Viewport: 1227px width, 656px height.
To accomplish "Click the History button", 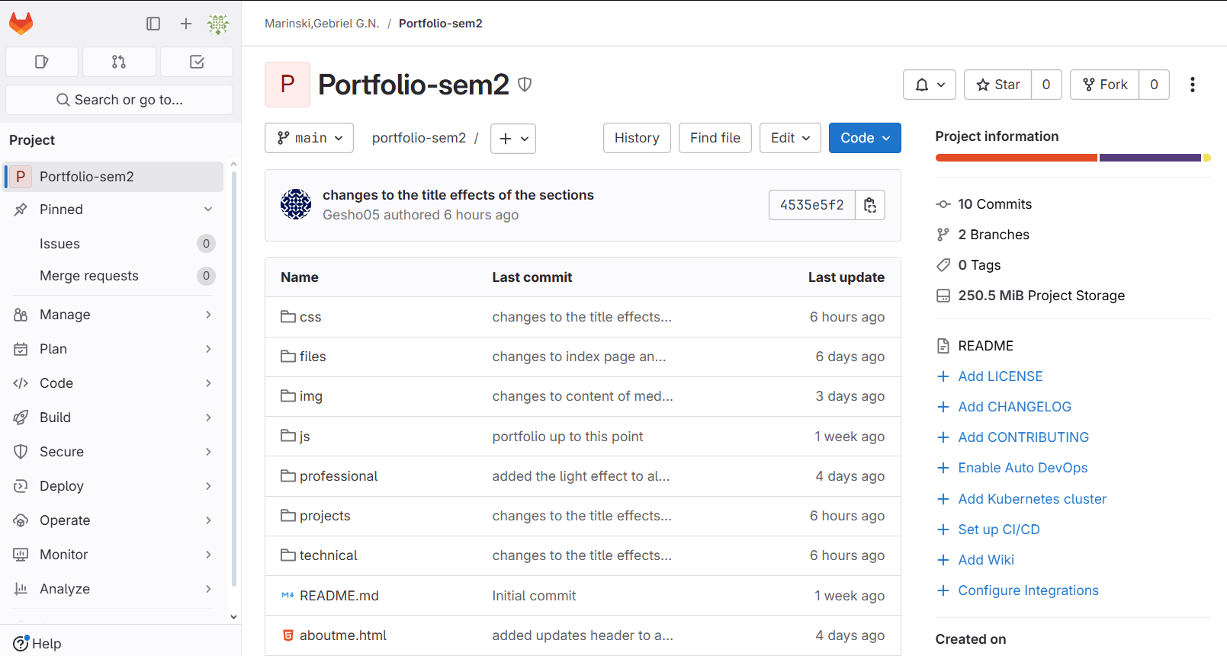I will click(x=636, y=138).
